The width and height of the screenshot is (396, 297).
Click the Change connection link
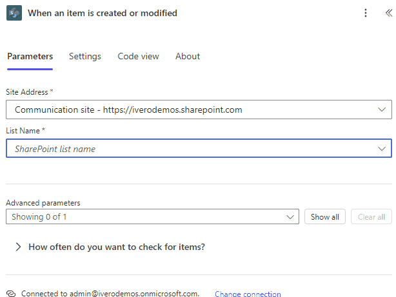coord(248,294)
